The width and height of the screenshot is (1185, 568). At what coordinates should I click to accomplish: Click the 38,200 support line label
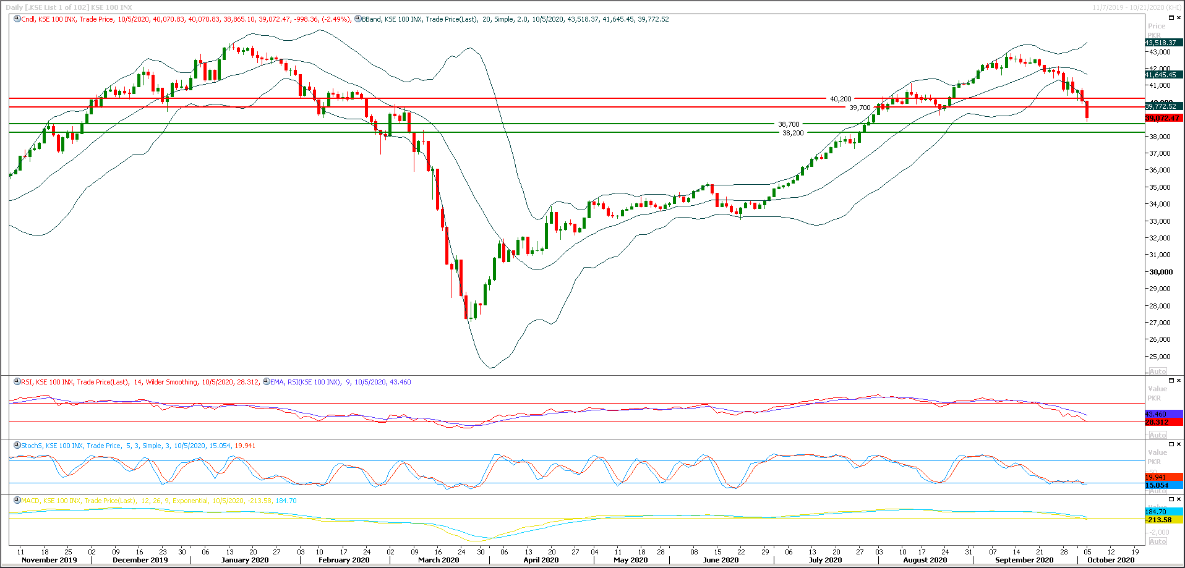793,133
